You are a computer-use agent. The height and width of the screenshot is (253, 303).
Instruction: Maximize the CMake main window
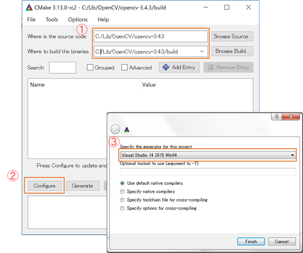(227, 7)
